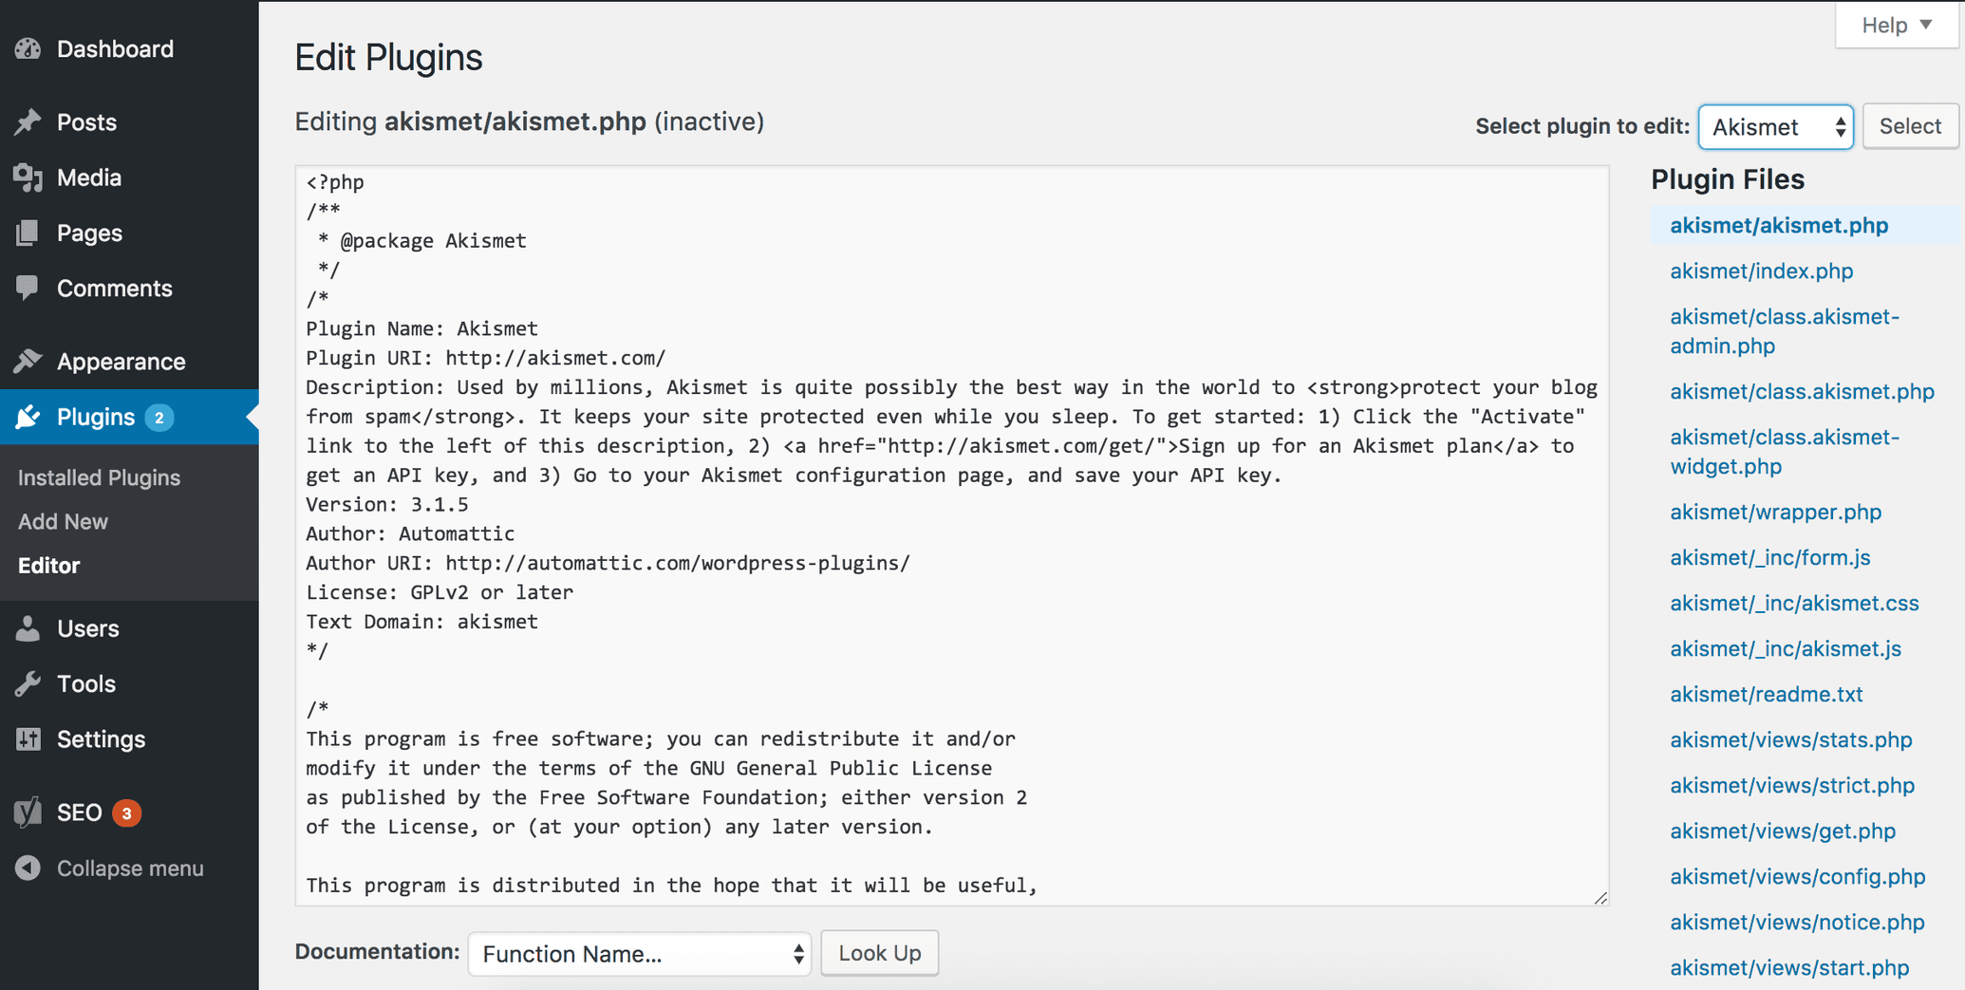
Task: Open Comments via speech bubble icon
Action: click(28, 288)
